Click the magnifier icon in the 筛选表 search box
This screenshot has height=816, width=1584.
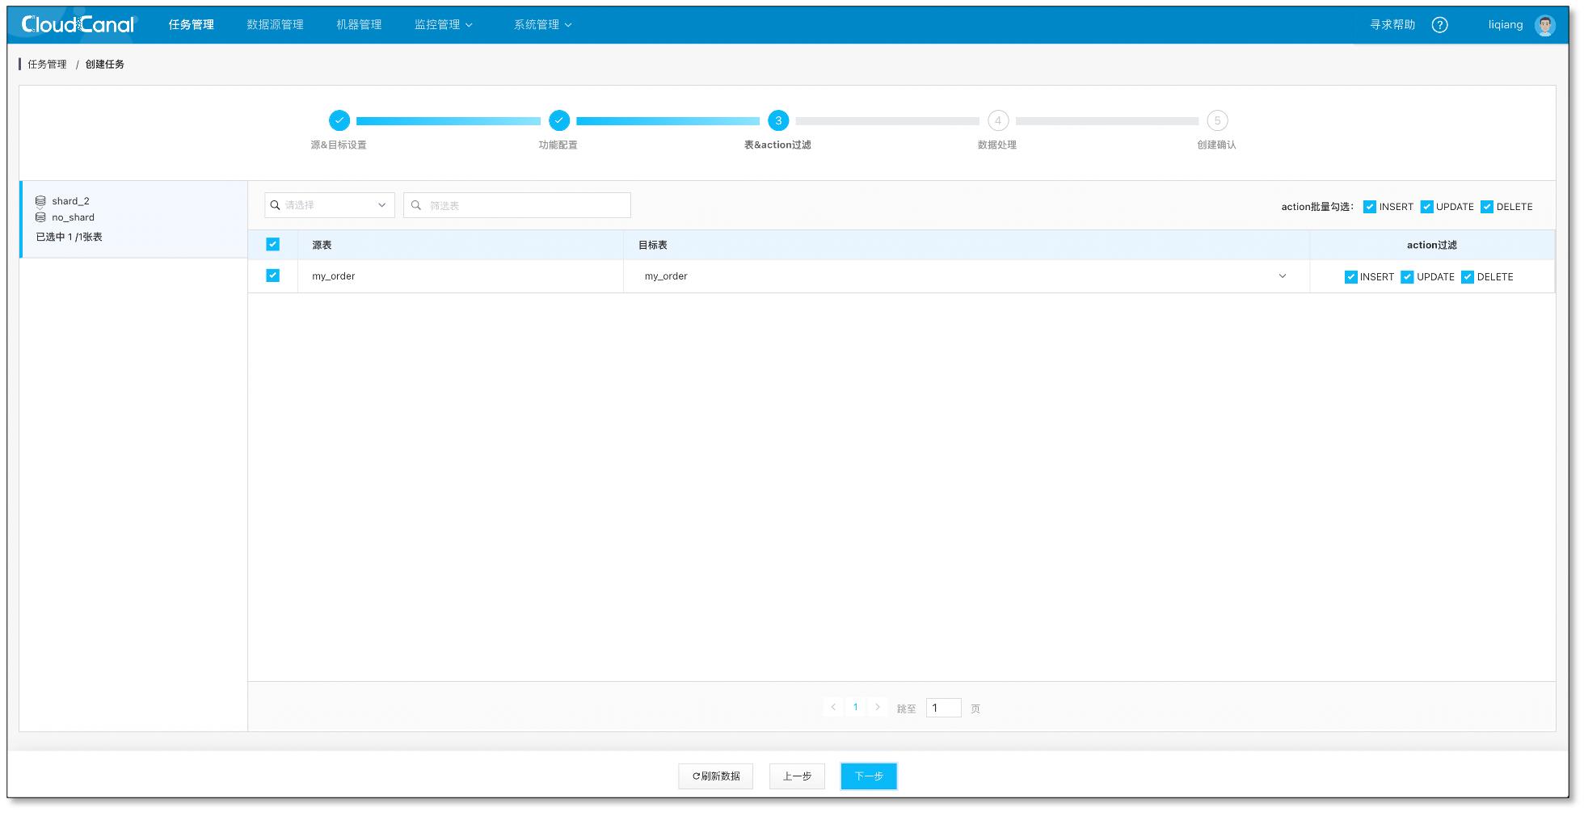point(415,205)
